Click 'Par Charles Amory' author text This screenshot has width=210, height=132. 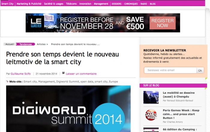(172, 122)
